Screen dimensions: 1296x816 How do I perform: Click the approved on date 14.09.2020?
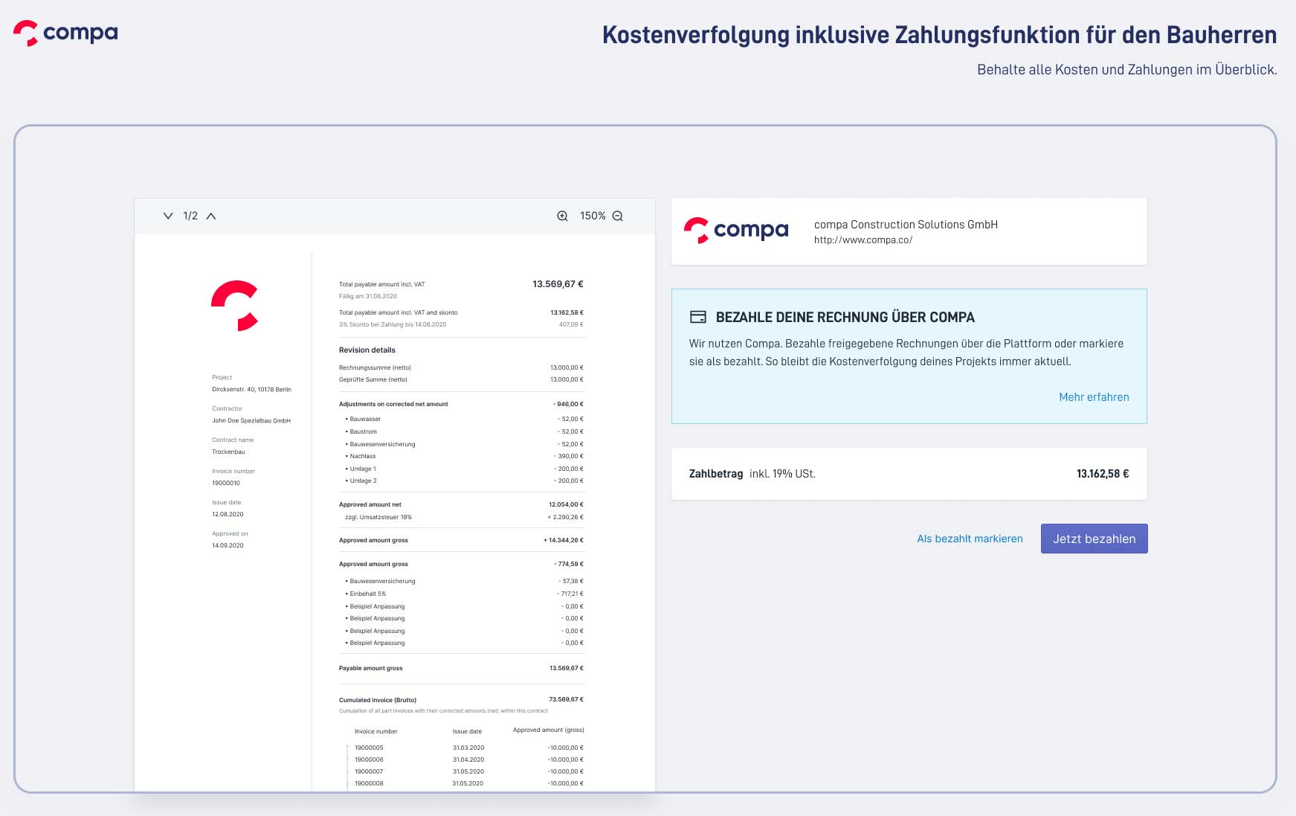click(x=228, y=545)
